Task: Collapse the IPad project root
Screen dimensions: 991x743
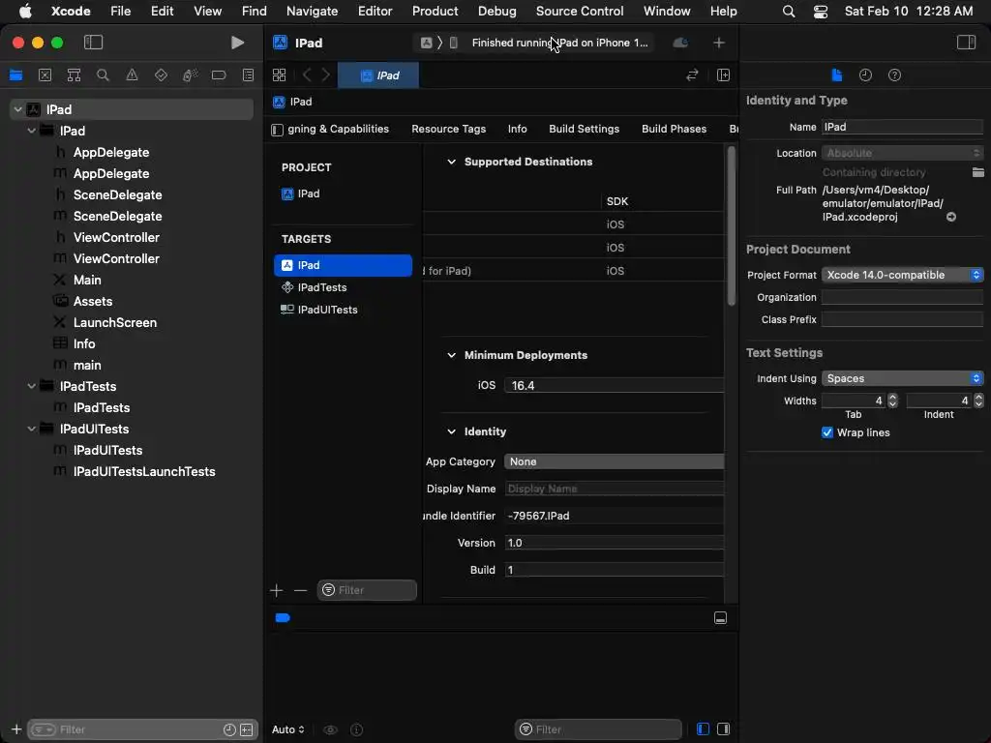Action: click(x=17, y=109)
